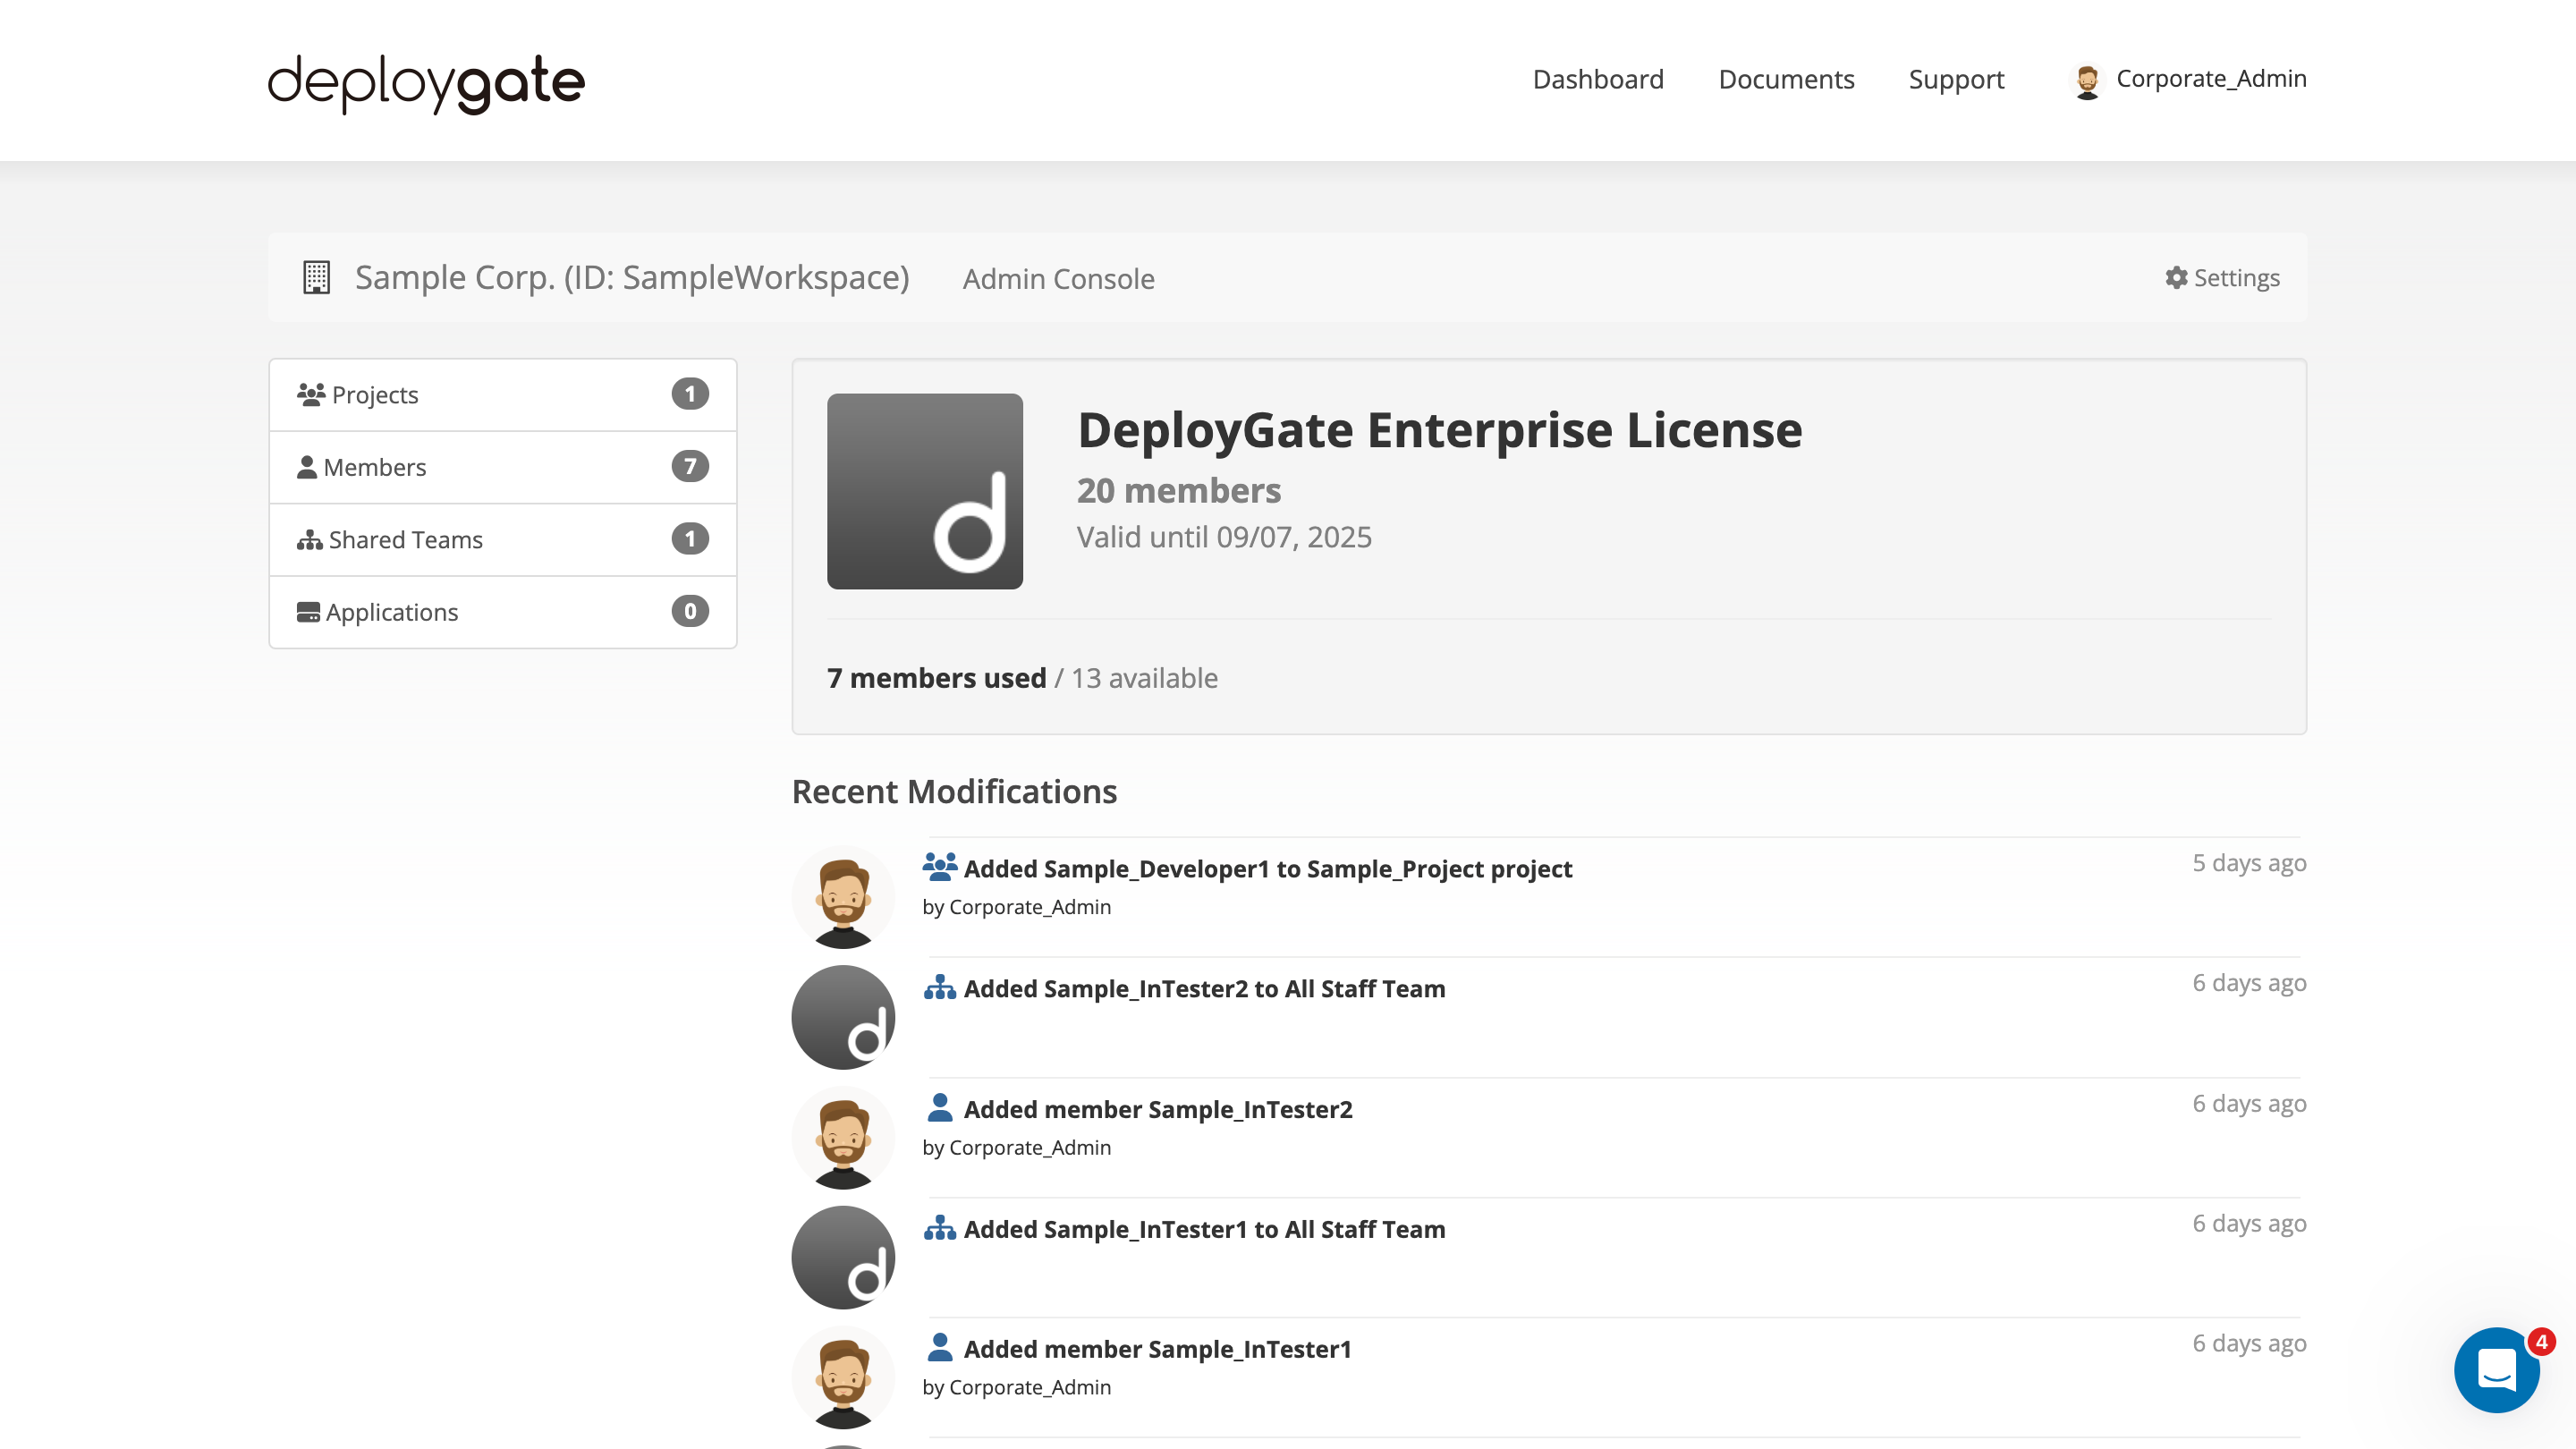Click 6 days ago beside Added member Sample_InTester1
Image resolution: width=2576 pixels, height=1449 pixels.
2249,1343
